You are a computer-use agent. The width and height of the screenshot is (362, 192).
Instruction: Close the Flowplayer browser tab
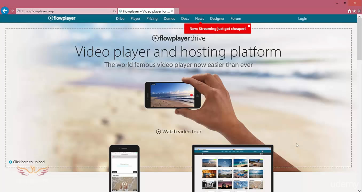point(172,11)
